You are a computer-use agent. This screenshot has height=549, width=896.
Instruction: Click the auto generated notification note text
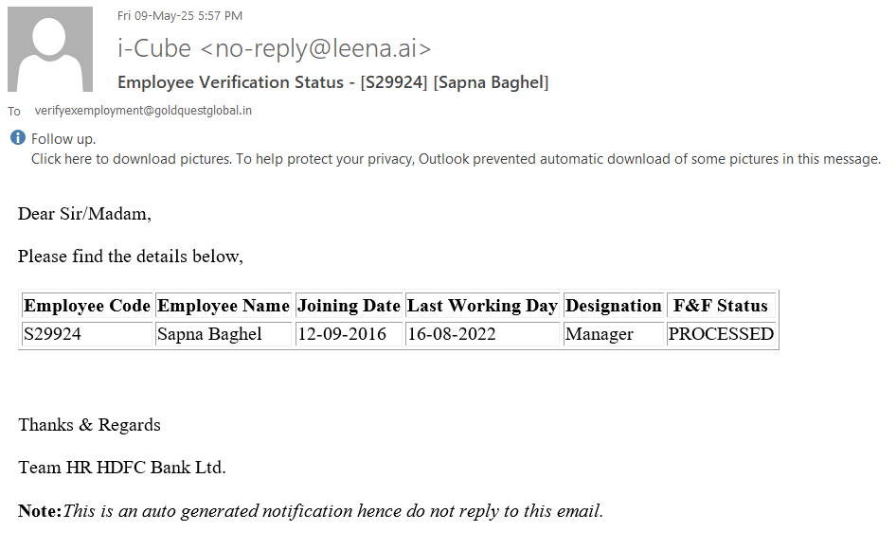point(332,511)
